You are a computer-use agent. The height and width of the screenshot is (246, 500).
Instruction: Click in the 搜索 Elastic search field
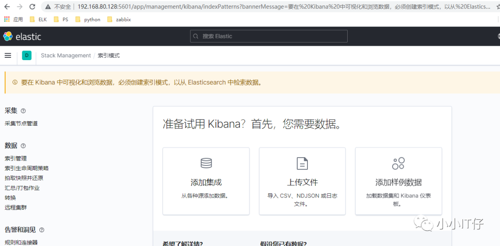[x=269, y=37]
